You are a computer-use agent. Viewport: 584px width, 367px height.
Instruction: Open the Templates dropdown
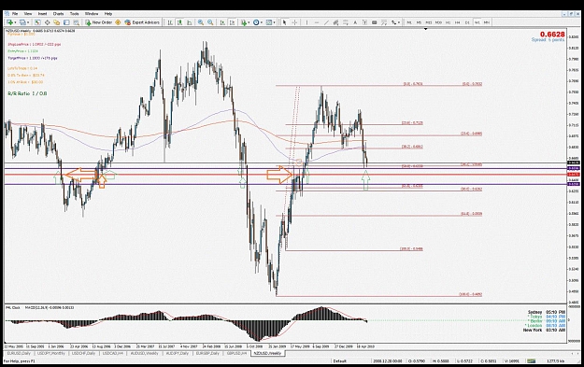click(270, 22)
